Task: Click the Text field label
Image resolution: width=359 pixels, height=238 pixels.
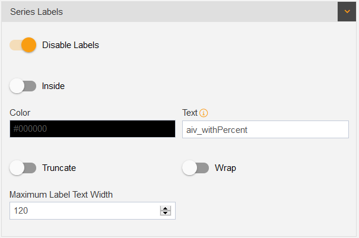Action: point(189,113)
